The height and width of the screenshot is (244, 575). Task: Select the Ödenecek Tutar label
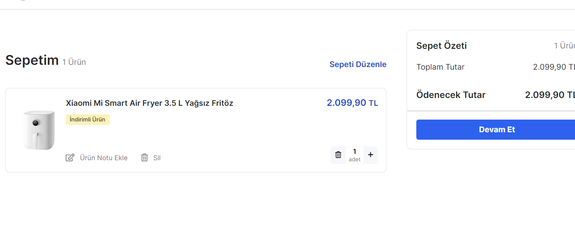451,95
